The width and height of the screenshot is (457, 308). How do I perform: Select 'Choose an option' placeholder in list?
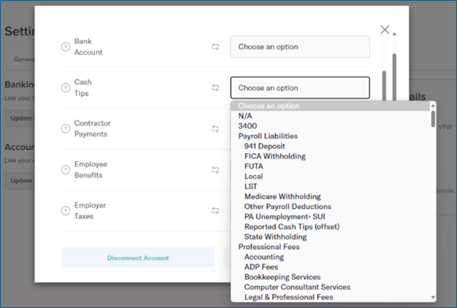click(x=331, y=106)
